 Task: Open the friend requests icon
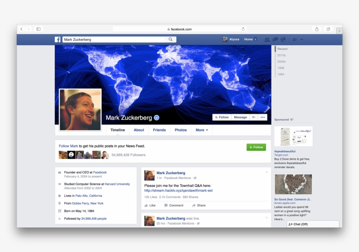(267, 40)
